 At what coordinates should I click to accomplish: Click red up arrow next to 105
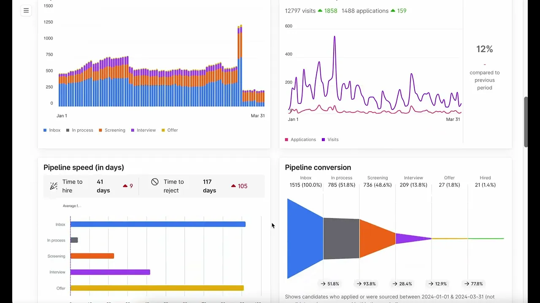point(234,186)
